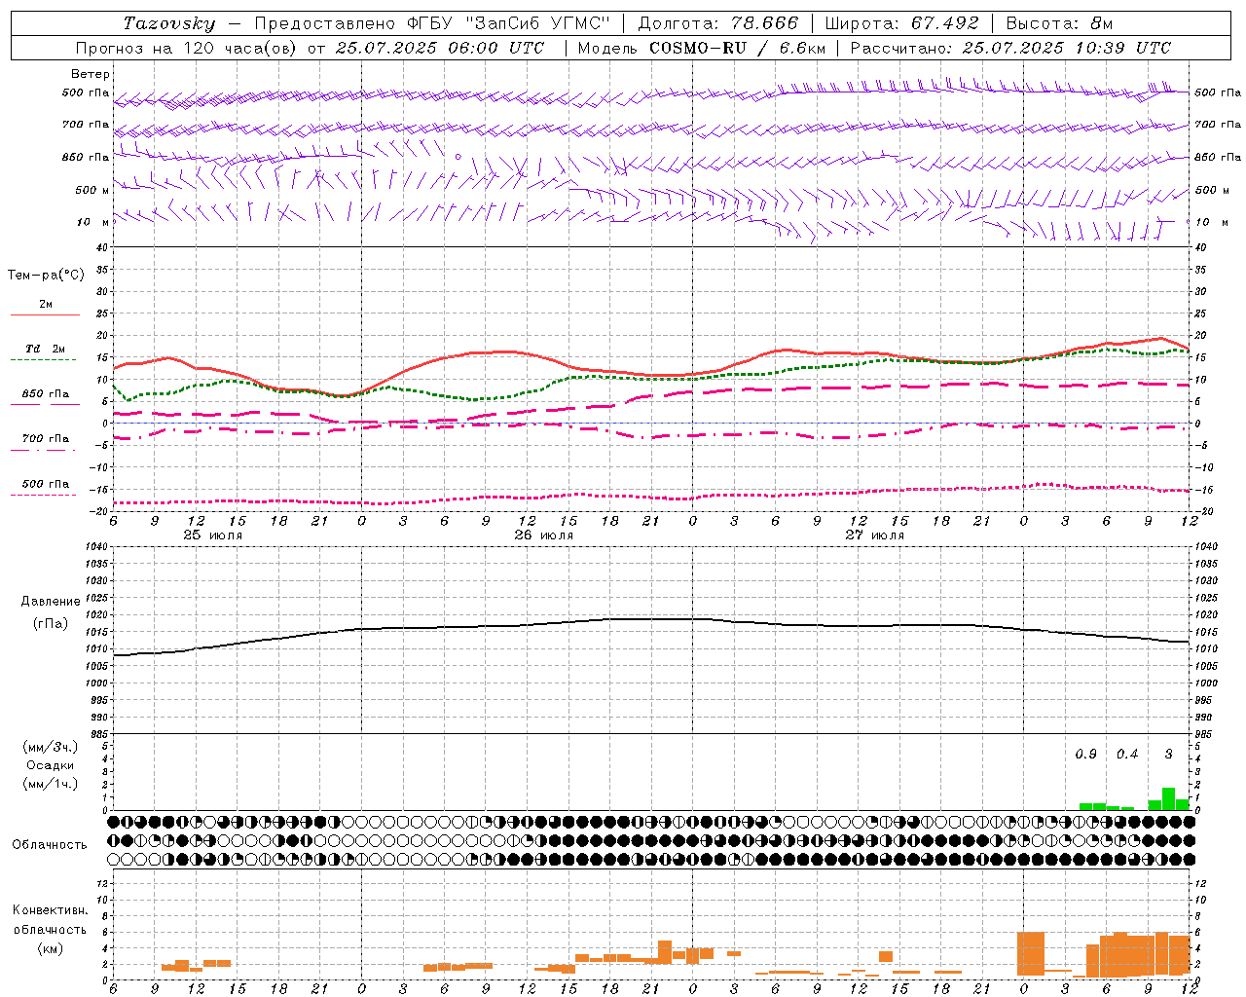Click the '1020' pressure axis tick on left
1246x997 pixels.
pyautogui.click(x=95, y=615)
